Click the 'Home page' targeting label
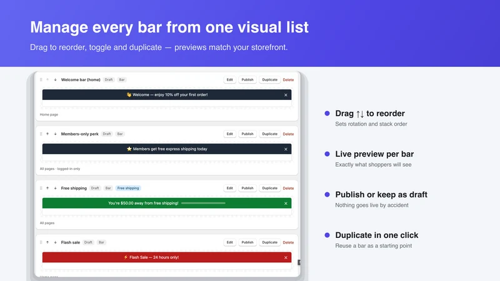 (49, 114)
